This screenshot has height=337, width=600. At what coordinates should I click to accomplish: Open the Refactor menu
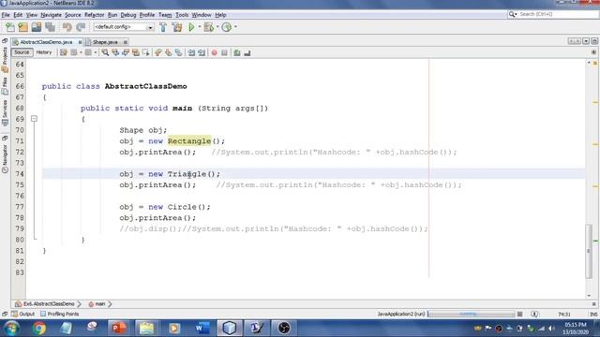pos(95,15)
